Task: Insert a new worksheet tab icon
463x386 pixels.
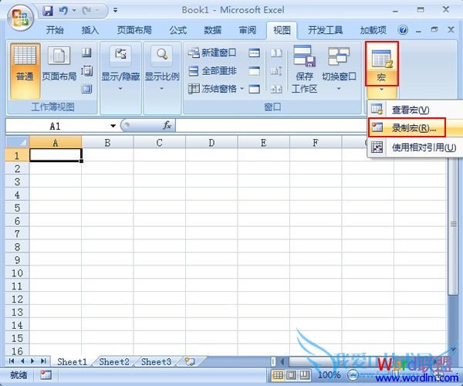Action: tap(190, 361)
